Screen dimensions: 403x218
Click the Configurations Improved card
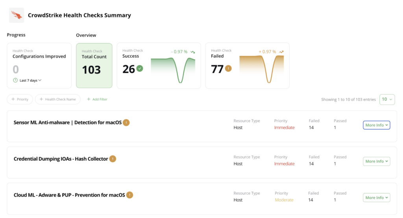click(x=39, y=66)
